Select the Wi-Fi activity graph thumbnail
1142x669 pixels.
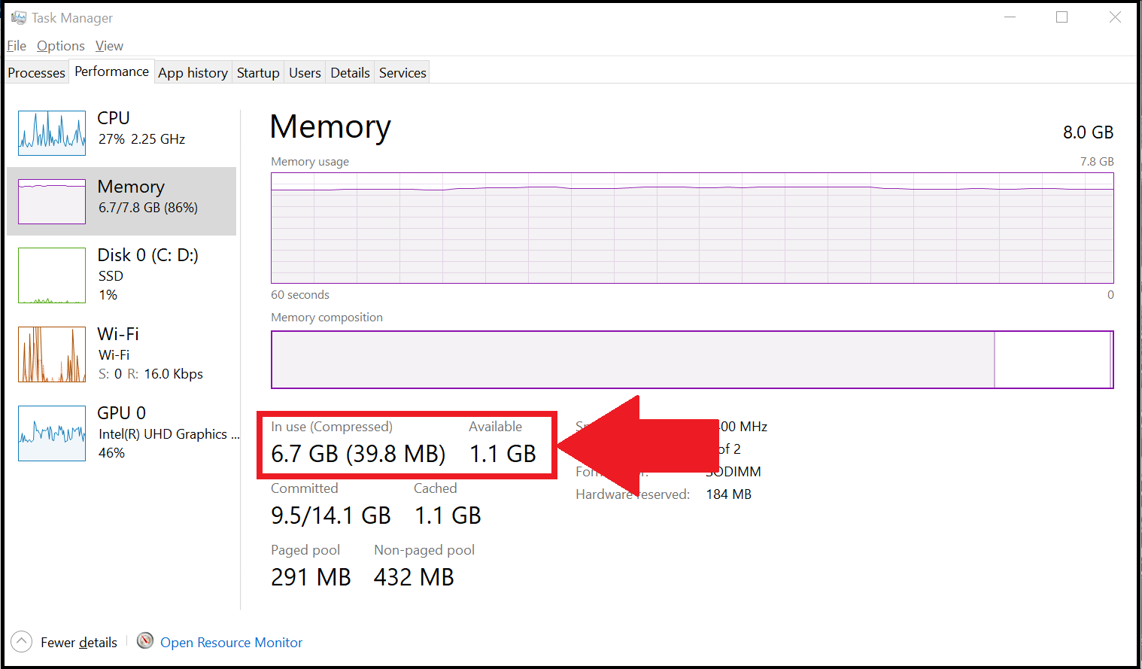click(52, 354)
